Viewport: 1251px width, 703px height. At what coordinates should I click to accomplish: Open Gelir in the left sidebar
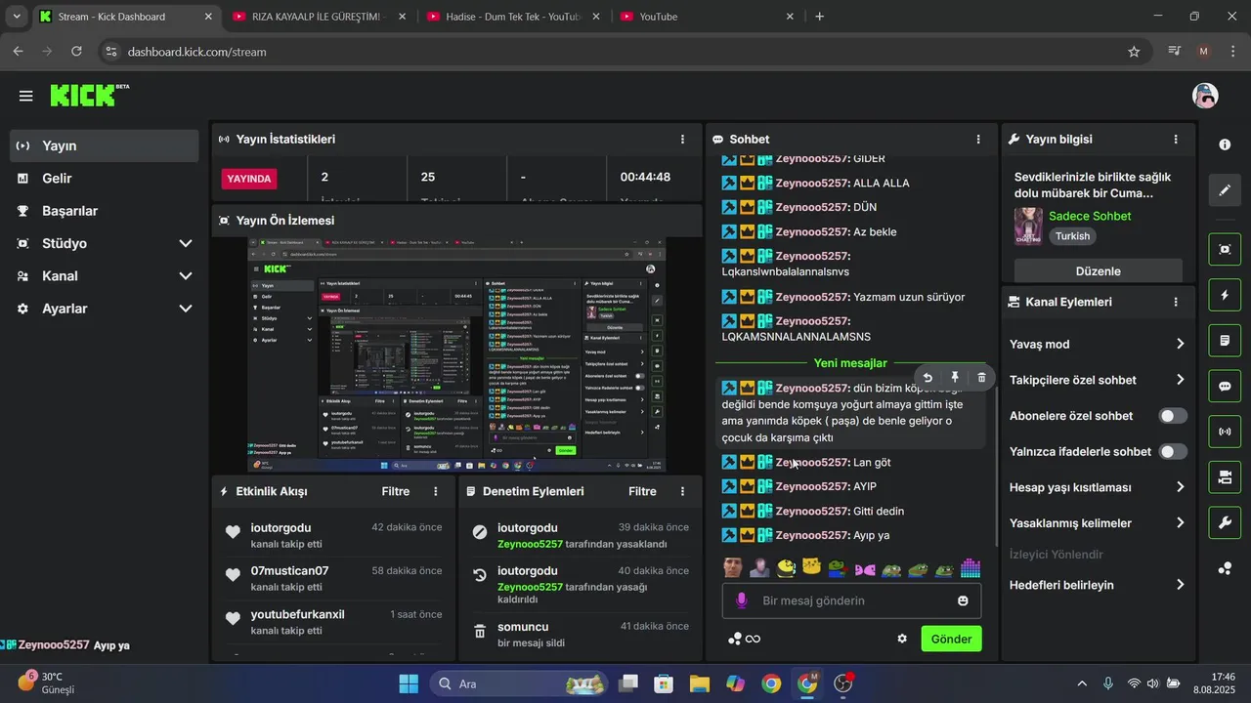(x=105, y=179)
